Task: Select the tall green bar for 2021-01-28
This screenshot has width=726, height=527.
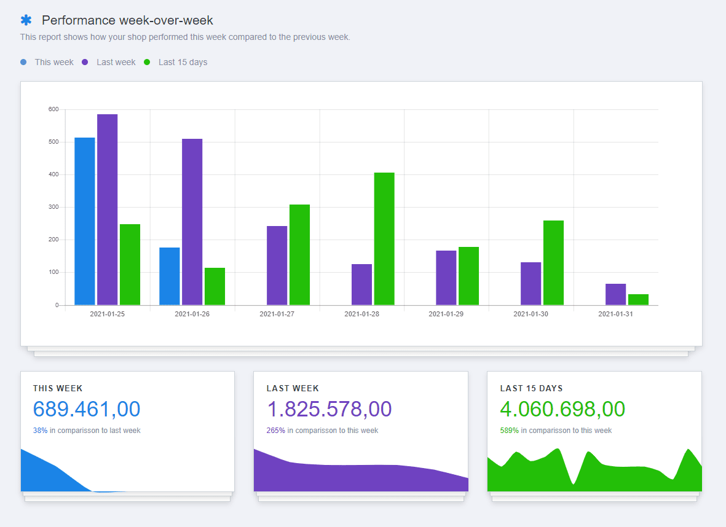Action: coord(384,239)
